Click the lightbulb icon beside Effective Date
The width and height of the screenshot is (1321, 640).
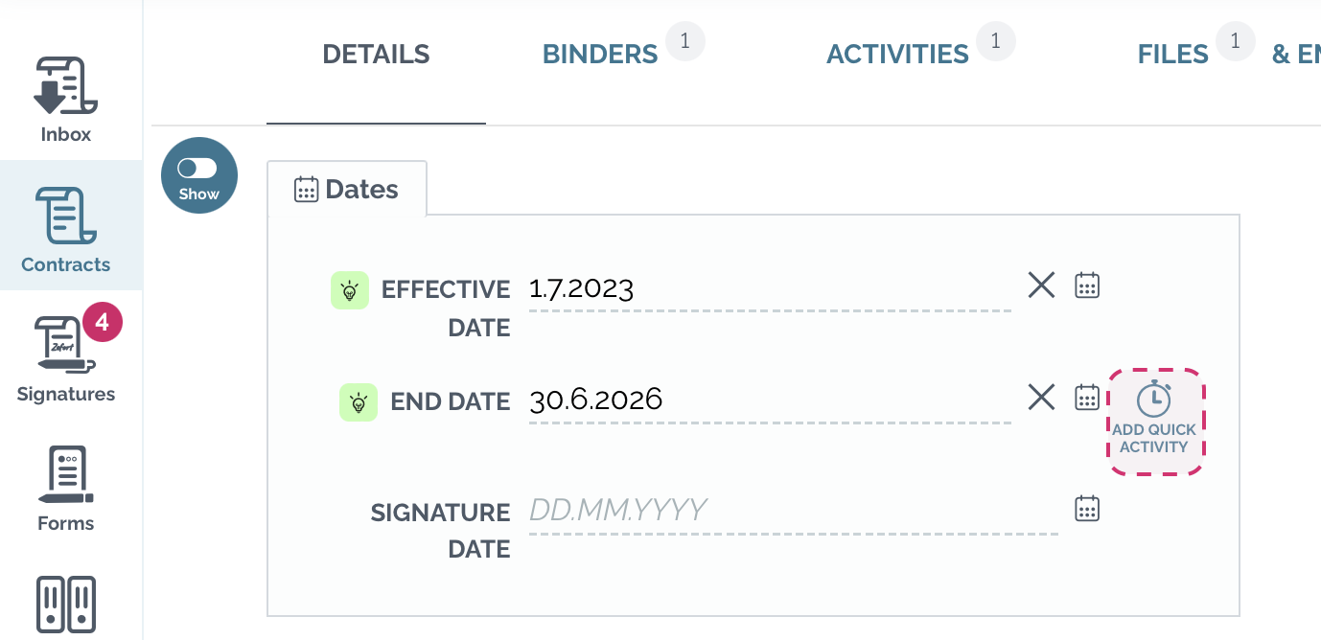[350, 290]
